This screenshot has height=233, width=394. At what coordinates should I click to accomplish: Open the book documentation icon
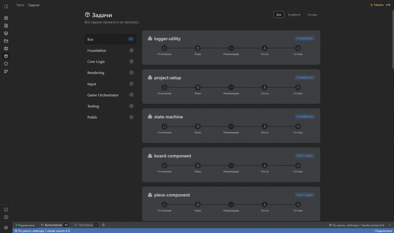coord(6,217)
